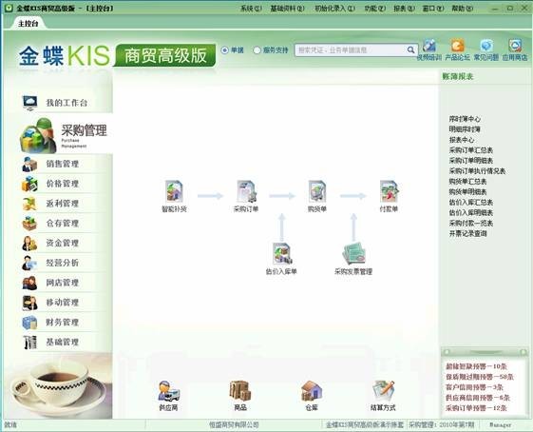Viewport: 533px width, 432px height.
Task: Open the 结算方式 icon
Action: [383, 391]
